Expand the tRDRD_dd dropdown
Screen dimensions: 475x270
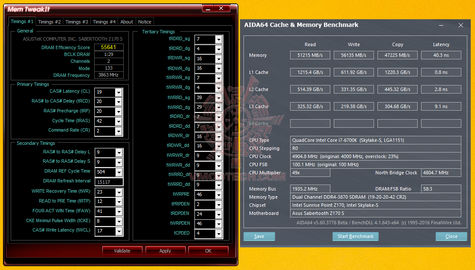pos(219,127)
